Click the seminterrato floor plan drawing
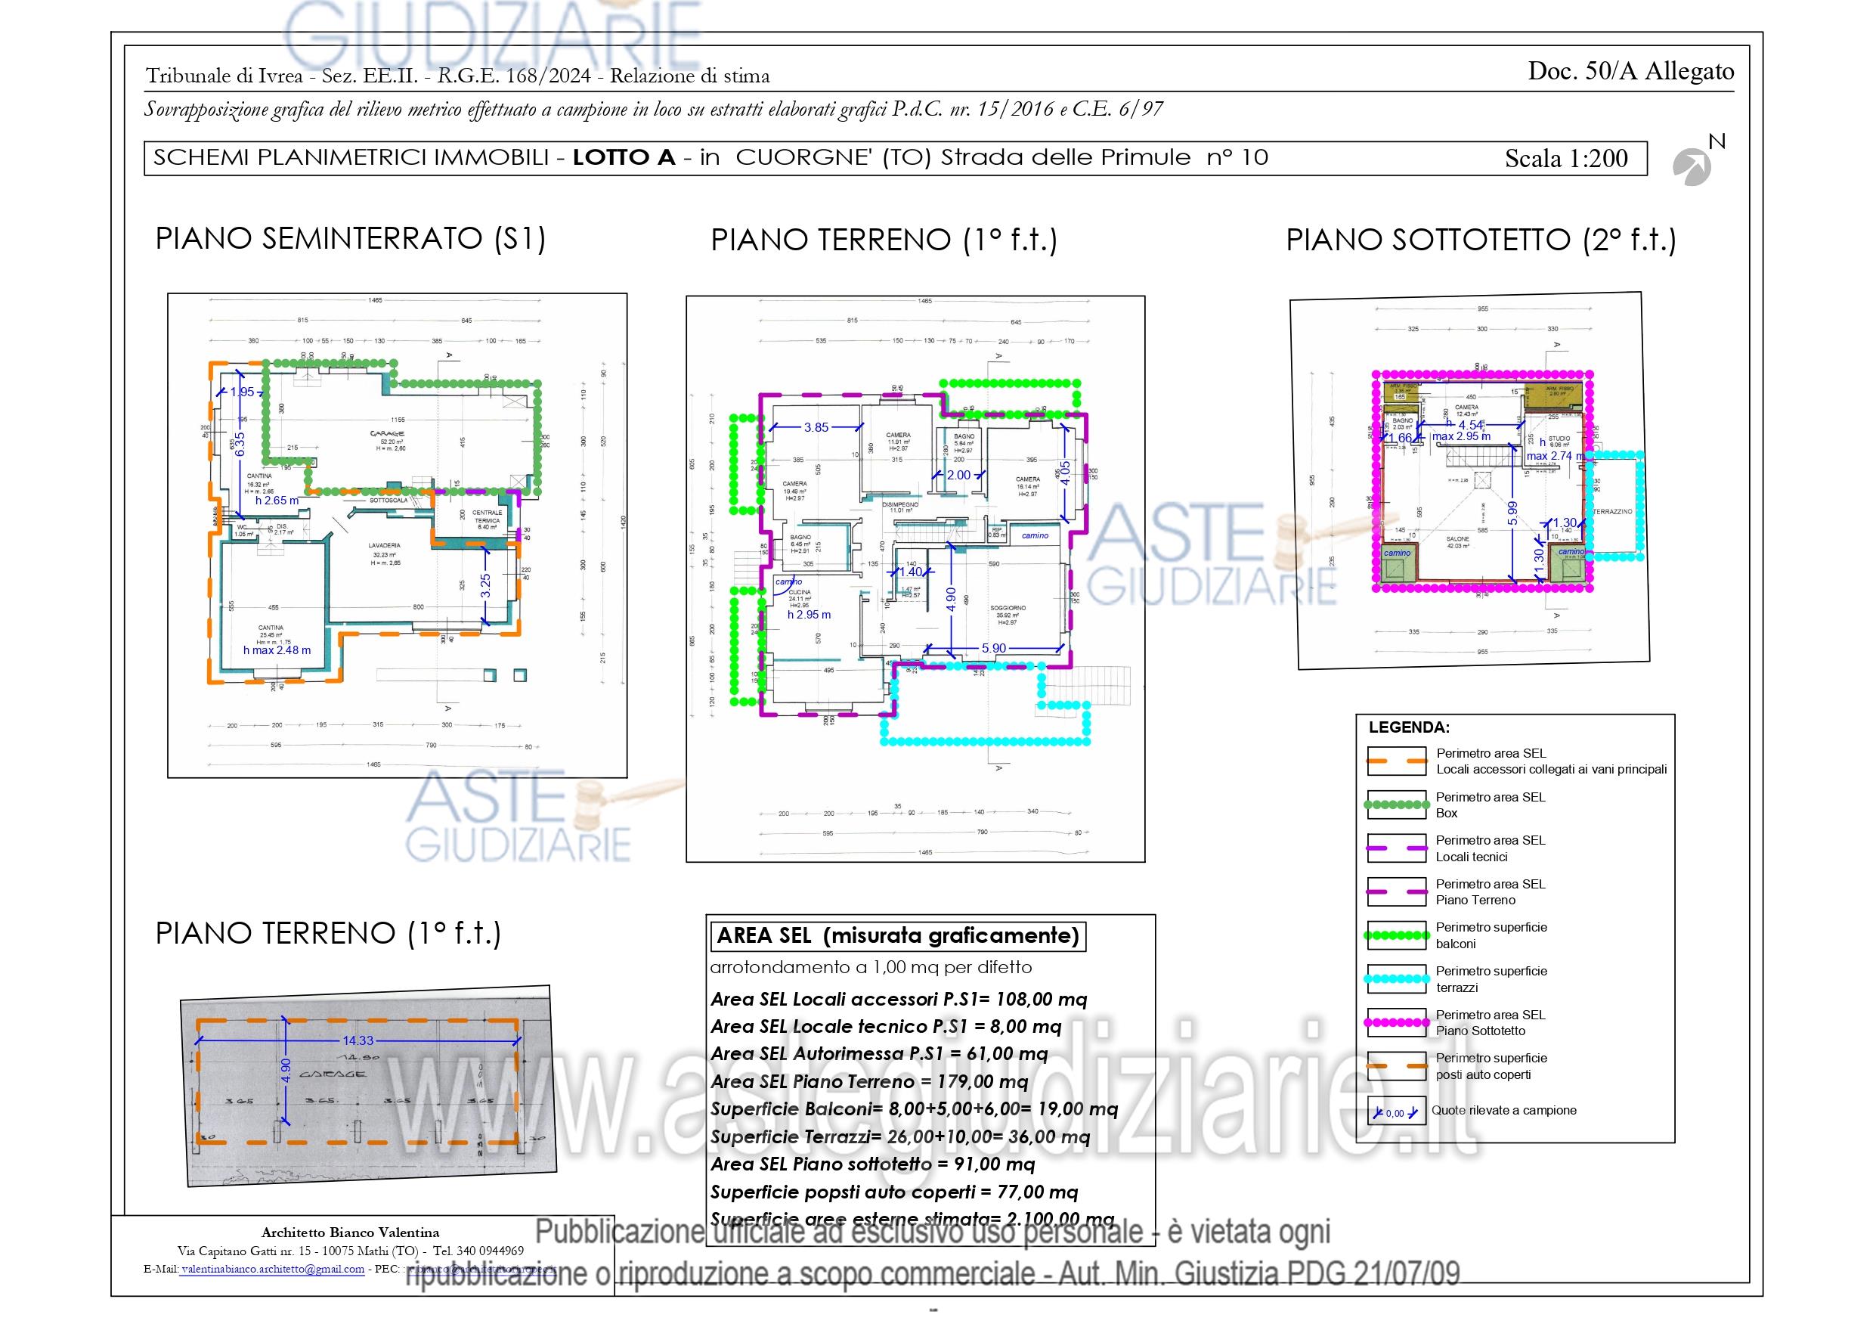Screen dimensions: 1876x1327 (397, 535)
